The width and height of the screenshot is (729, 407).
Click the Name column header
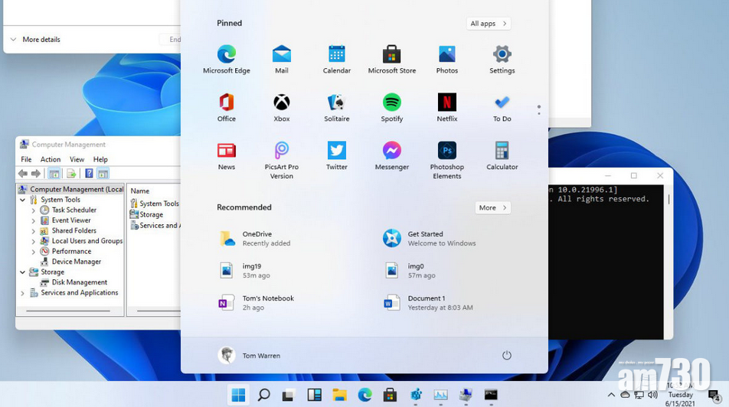pos(140,191)
